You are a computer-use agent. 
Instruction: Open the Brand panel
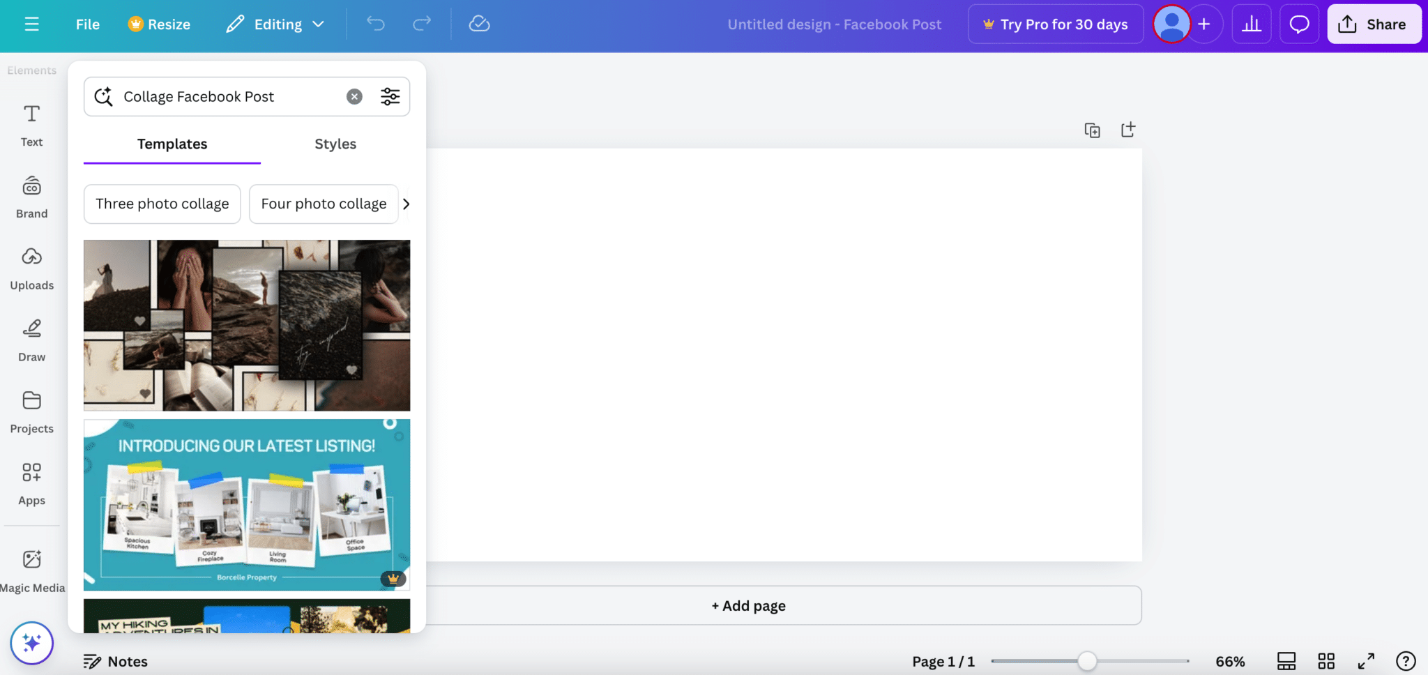click(31, 196)
